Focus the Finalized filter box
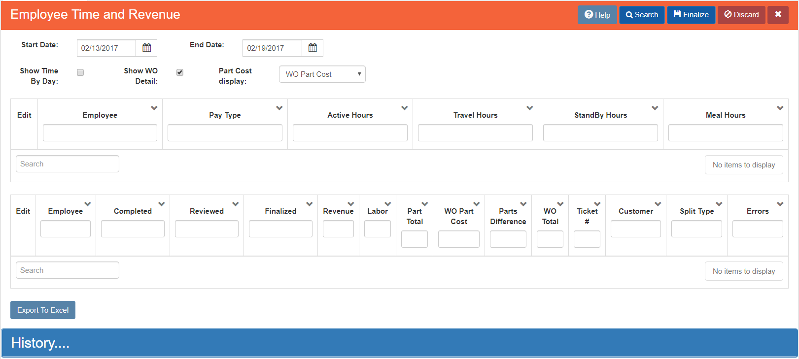This screenshot has height=359, width=799. tap(280, 228)
